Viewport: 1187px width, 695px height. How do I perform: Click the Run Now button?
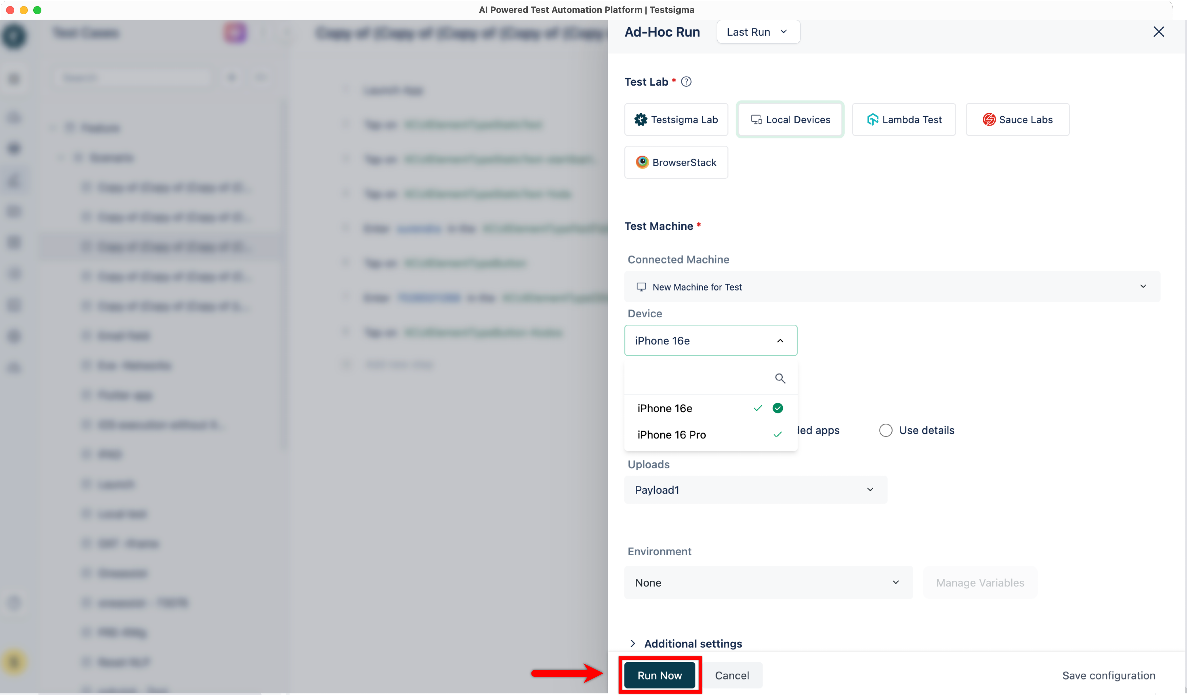659,675
